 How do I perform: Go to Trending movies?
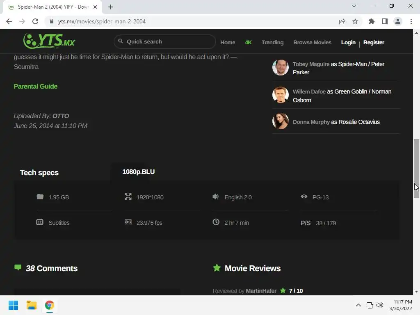pos(272,42)
